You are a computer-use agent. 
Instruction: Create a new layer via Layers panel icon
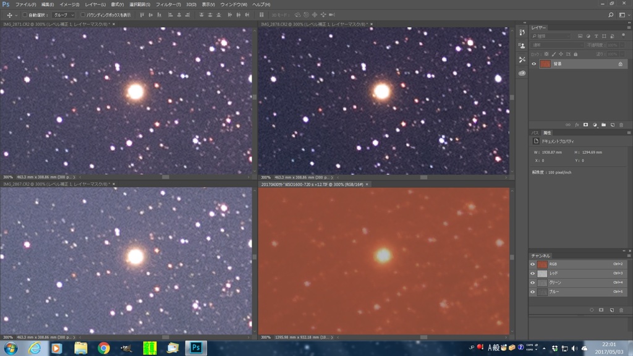click(612, 124)
